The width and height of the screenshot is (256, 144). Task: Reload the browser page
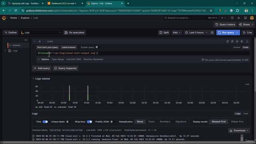pyautogui.click(x=16, y=11)
